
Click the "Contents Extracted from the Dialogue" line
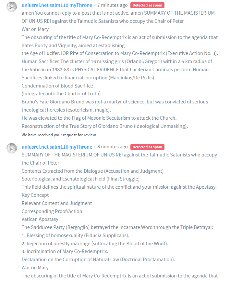tap(92, 171)
